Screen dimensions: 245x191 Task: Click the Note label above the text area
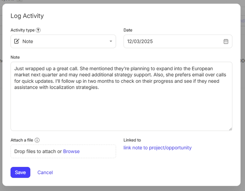click(15, 57)
